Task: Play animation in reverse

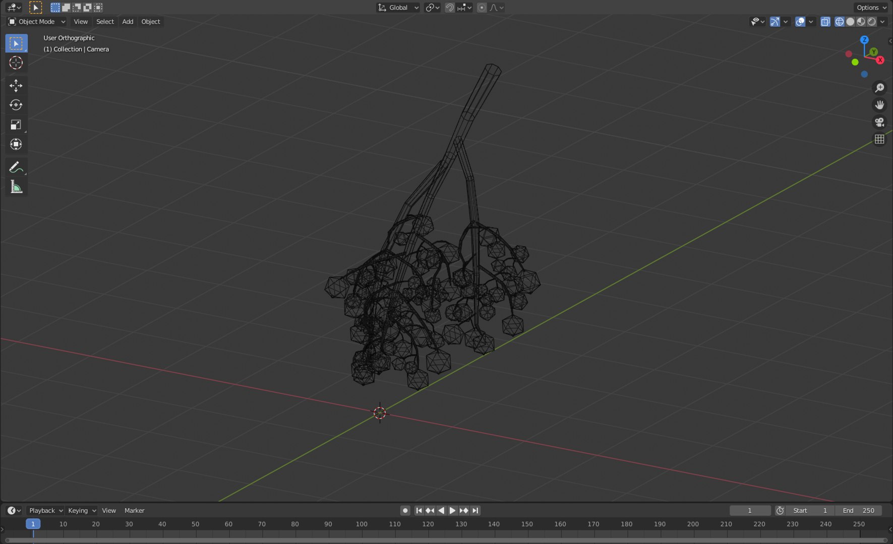Action: [441, 510]
